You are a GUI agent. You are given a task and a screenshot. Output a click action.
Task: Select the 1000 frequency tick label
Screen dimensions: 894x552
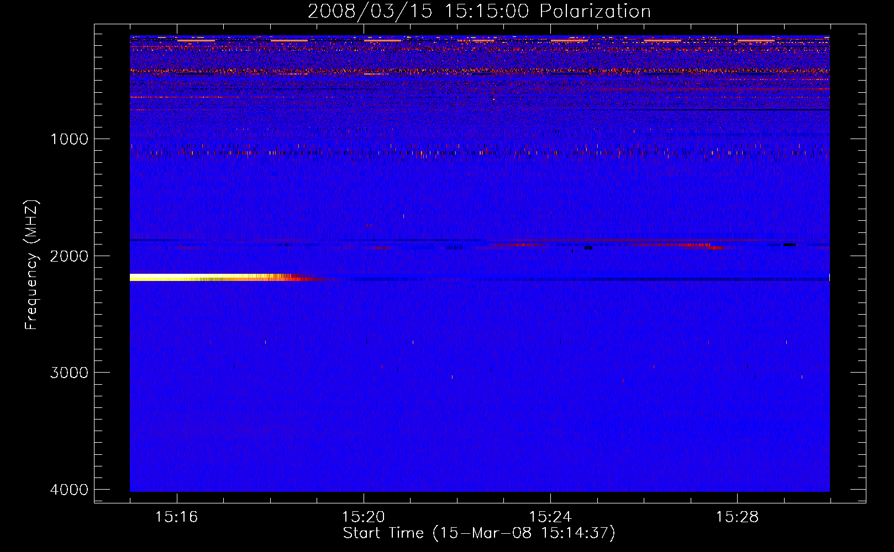point(69,139)
